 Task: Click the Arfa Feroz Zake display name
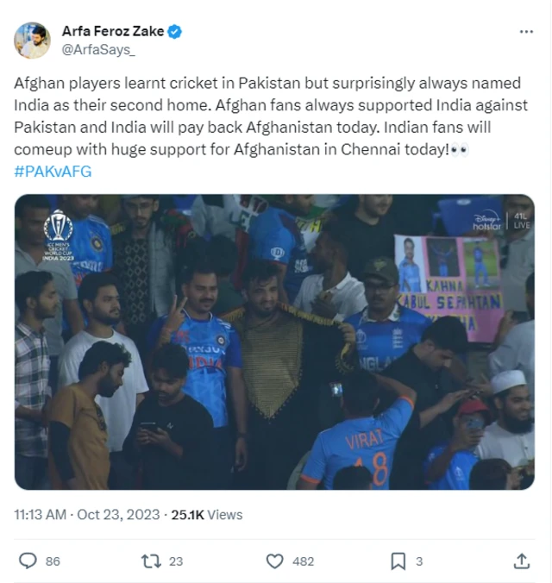tap(112, 32)
